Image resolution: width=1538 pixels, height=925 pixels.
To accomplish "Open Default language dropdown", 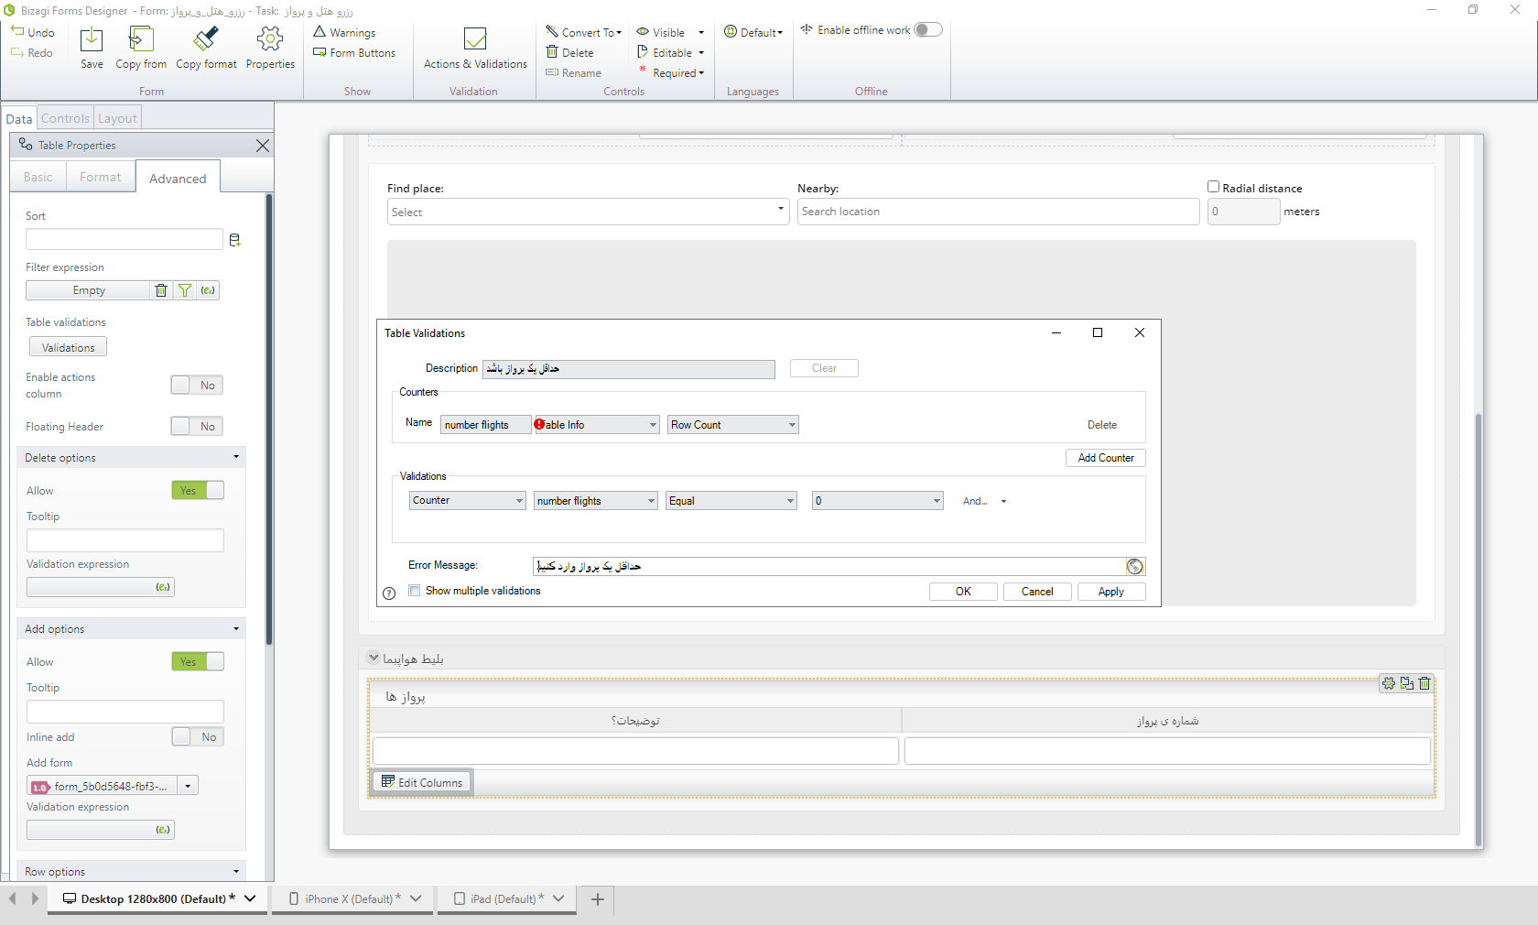I will pos(754,32).
